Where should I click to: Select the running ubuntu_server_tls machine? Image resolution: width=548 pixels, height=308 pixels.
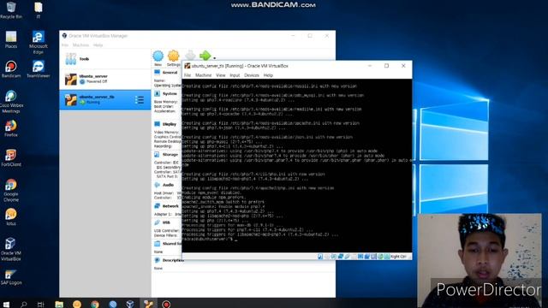point(105,100)
